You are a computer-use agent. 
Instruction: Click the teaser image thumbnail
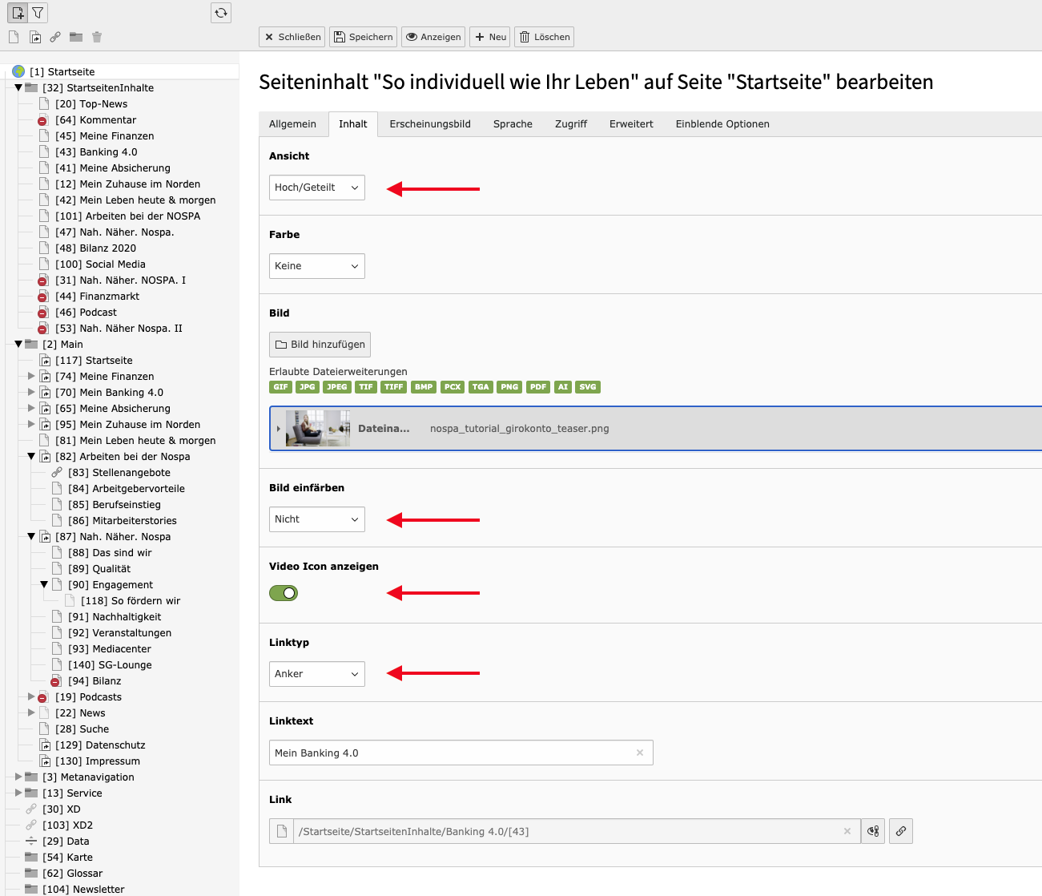pos(318,429)
